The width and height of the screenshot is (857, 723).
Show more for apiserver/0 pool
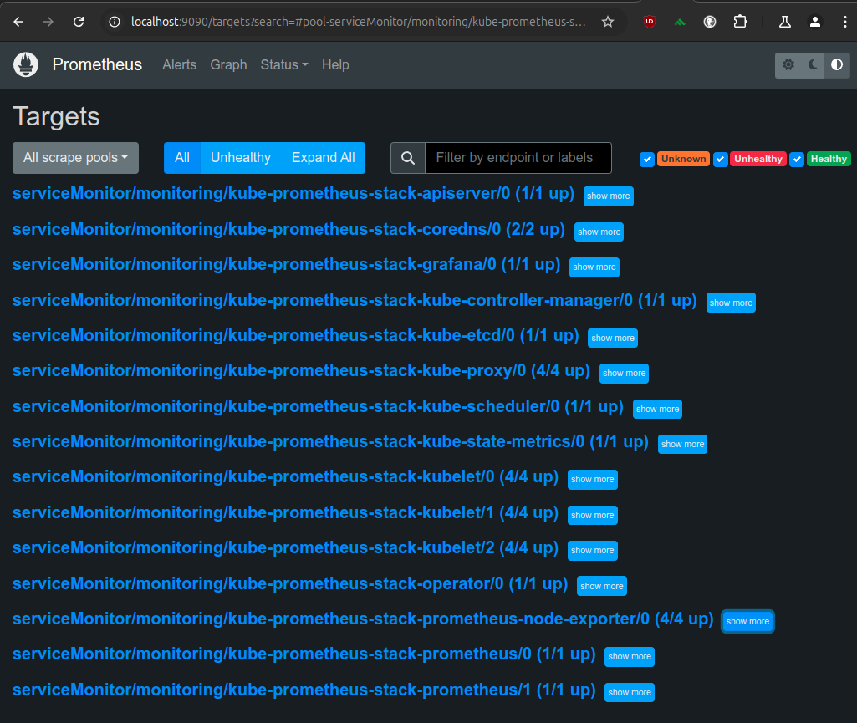tap(609, 196)
